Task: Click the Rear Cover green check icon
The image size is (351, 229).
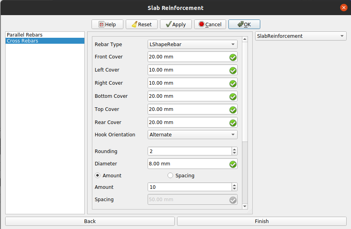Action: coord(233,123)
